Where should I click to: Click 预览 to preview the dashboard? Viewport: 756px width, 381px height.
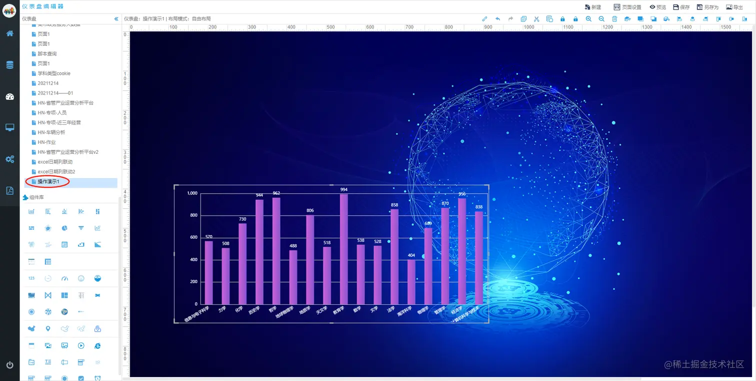point(658,7)
